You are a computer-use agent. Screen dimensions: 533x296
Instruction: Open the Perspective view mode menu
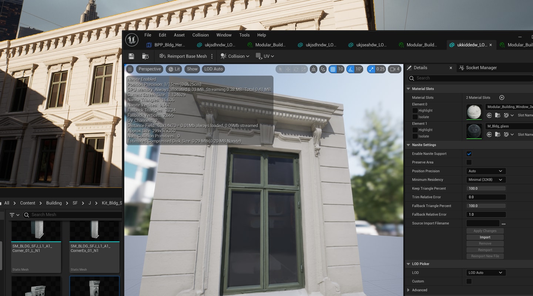coord(150,69)
